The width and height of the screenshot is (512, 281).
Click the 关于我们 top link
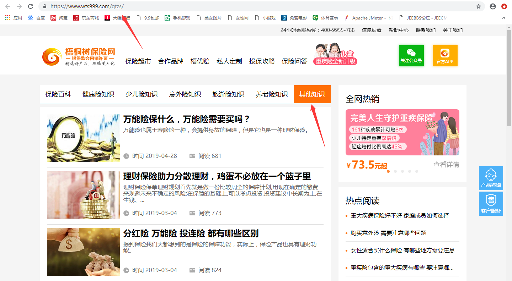coord(453,30)
